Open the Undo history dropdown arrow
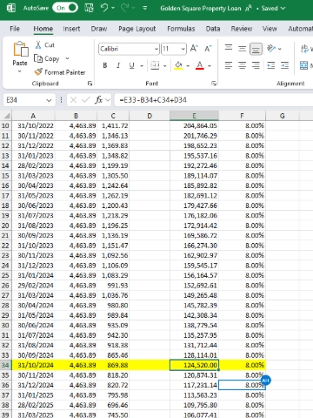This screenshot has height=418, width=313. tap(113, 8)
